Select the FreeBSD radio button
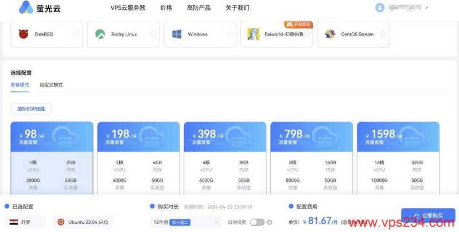Viewport: 459px width, 232px height. click(x=77, y=34)
